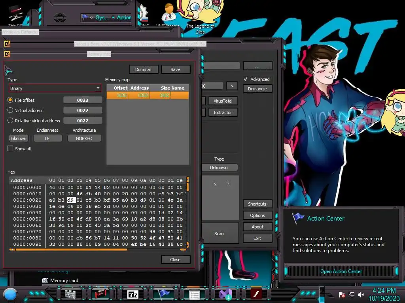The width and height of the screenshot is (405, 303).
Task: Click the ">" button in Detect It Easy
Action: (x=232, y=86)
